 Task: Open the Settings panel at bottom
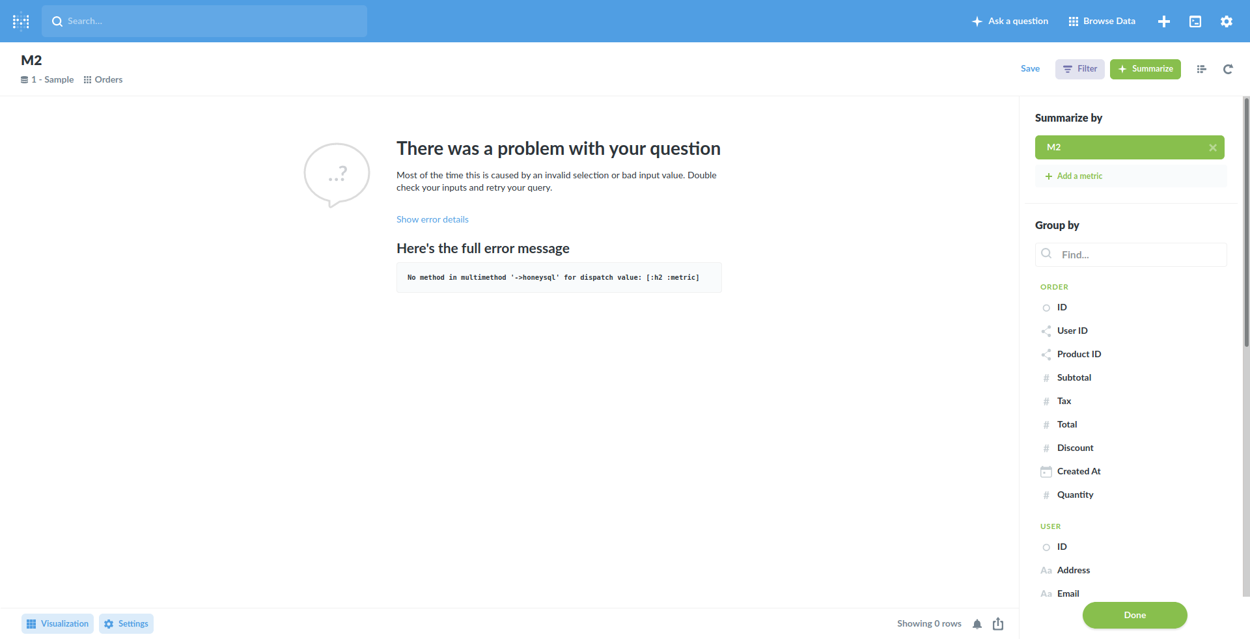126,623
